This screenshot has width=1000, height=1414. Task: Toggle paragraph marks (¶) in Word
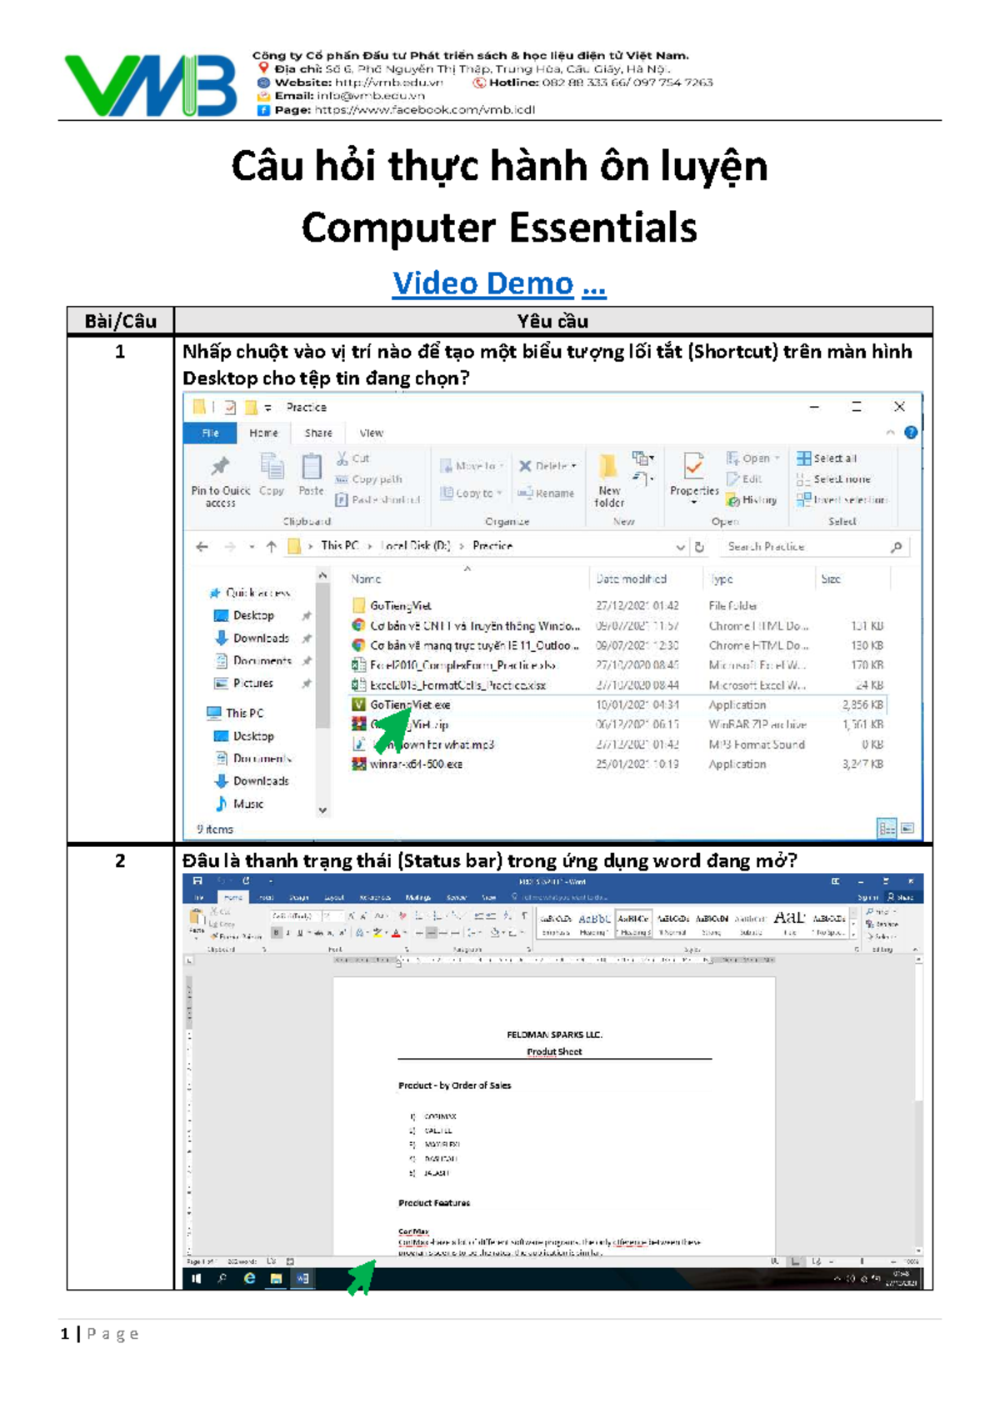pyautogui.click(x=523, y=915)
